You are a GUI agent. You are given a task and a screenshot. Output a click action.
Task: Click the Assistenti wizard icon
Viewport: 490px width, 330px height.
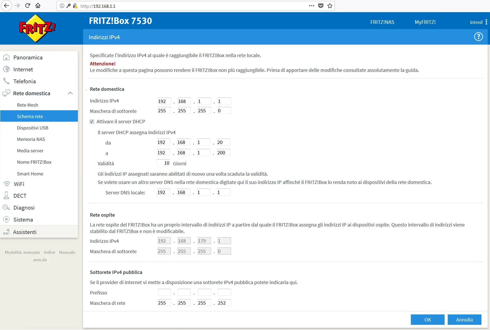[6, 232]
